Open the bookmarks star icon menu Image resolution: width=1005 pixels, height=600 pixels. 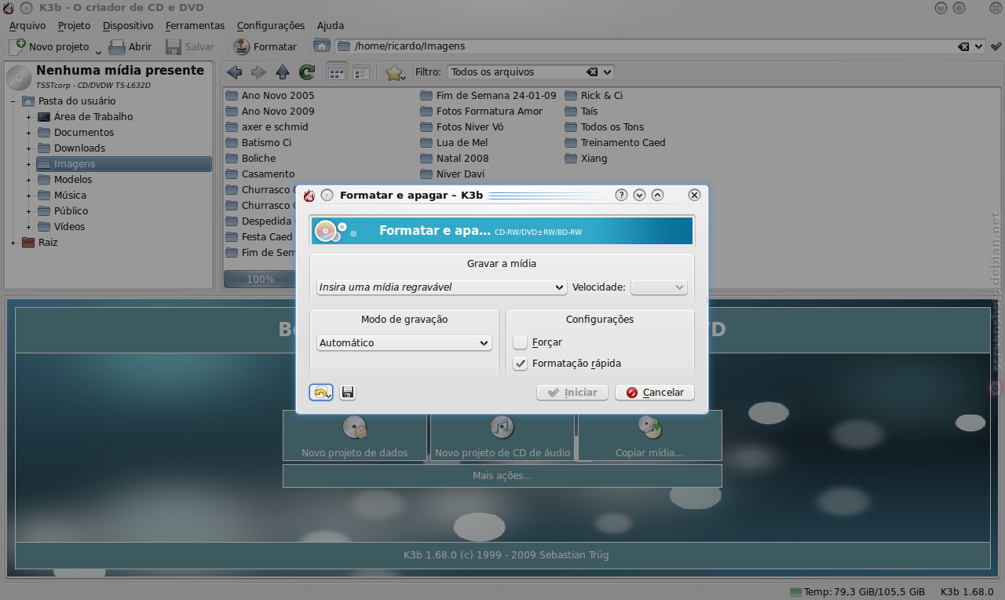pyautogui.click(x=395, y=73)
